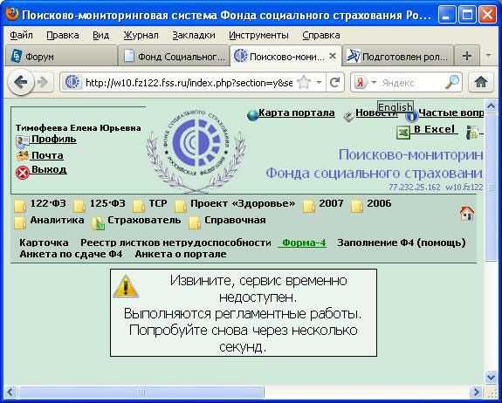Open the address bar history dropdown arrow
502x403 pixels.
point(319,83)
